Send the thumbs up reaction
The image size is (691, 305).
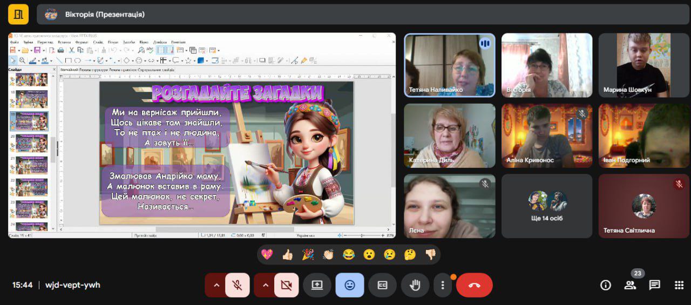(x=287, y=254)
